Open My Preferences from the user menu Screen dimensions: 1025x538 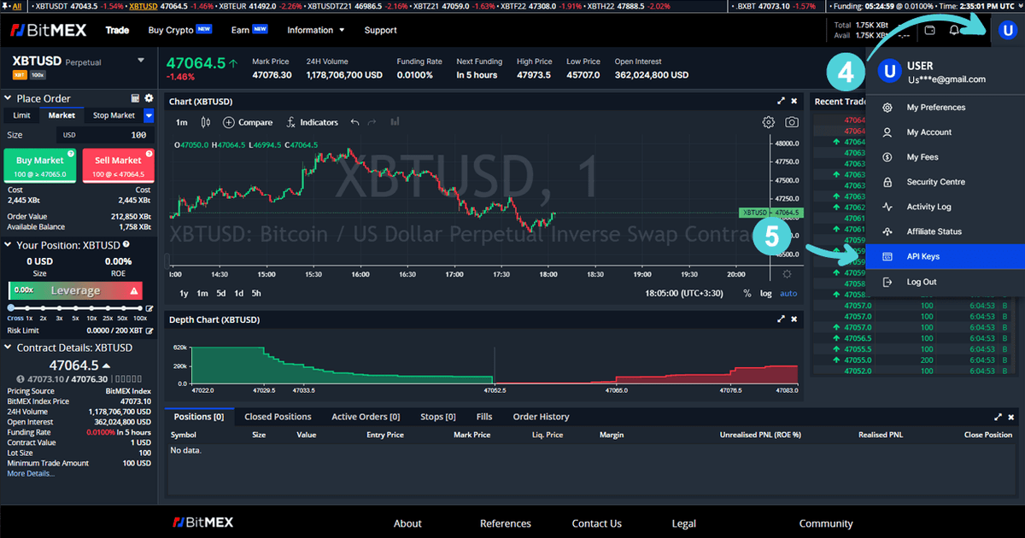[946, 108]
